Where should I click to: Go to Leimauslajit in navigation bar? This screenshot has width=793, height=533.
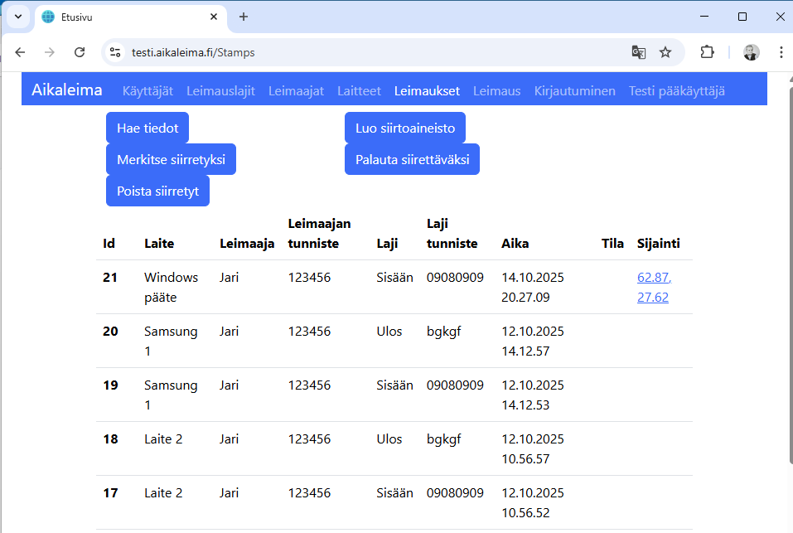click(x=220, y=91)
